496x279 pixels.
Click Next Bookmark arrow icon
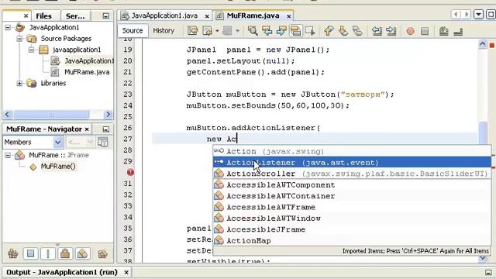pyautogui.click(x=343, y=31)
